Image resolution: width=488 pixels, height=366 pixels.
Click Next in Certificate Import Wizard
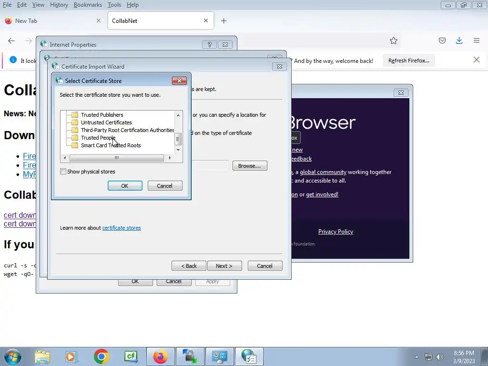click(x=224, y=266)
